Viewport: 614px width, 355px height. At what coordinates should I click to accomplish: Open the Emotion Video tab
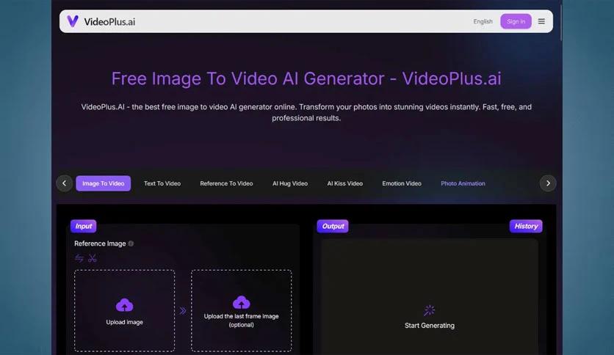[402, 183]
